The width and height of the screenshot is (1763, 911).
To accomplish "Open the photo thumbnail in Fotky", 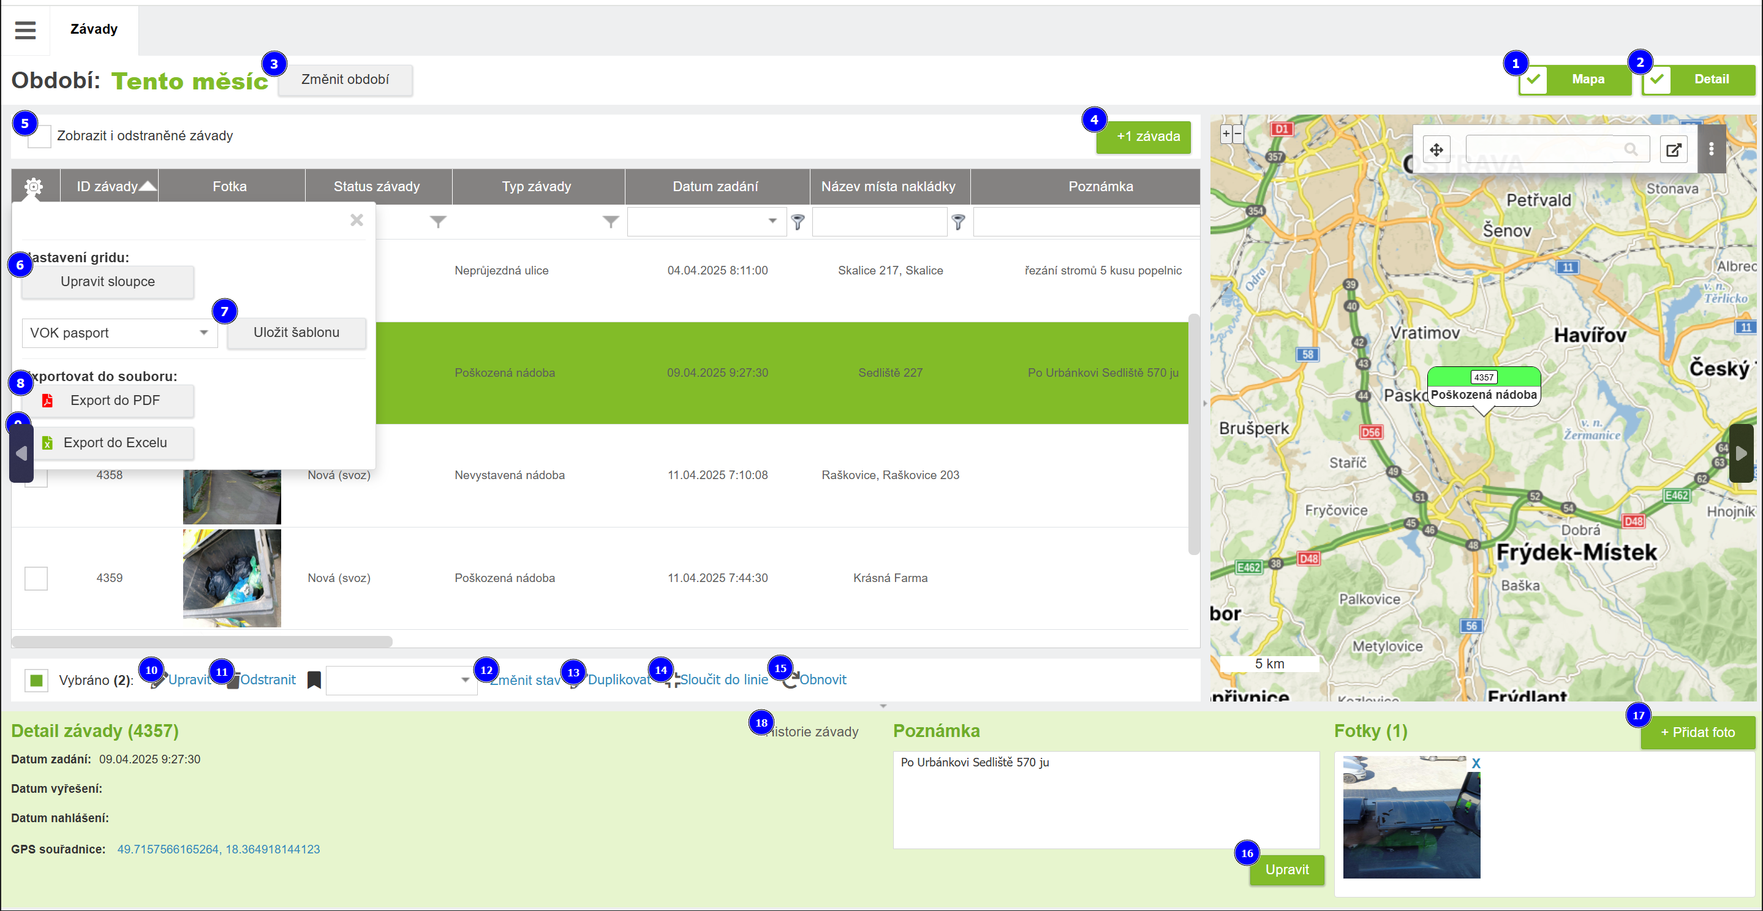I will point(1411,817).
